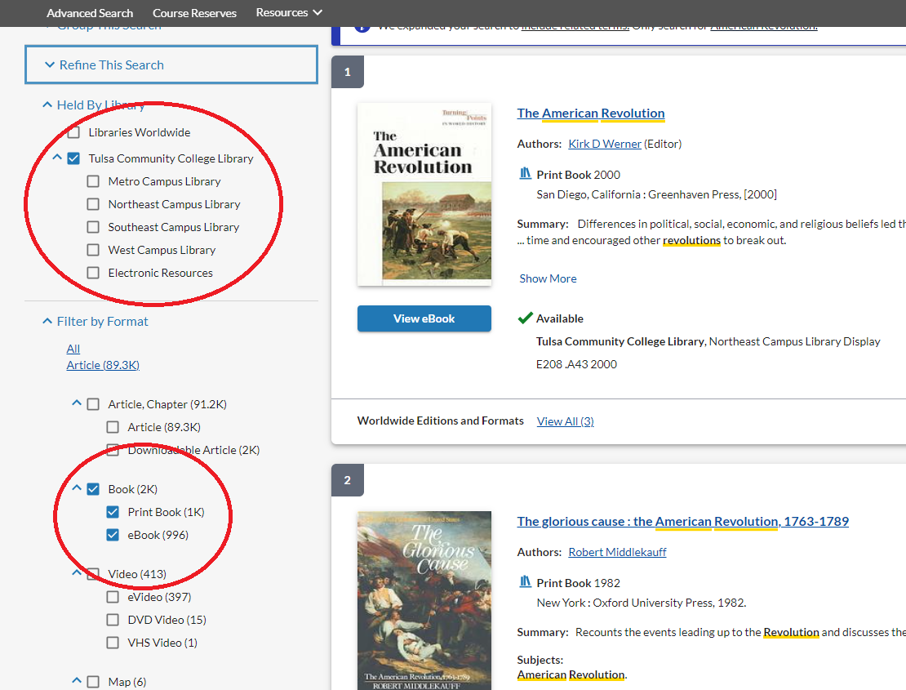Click Show More under the first summary

coord(548,278)
